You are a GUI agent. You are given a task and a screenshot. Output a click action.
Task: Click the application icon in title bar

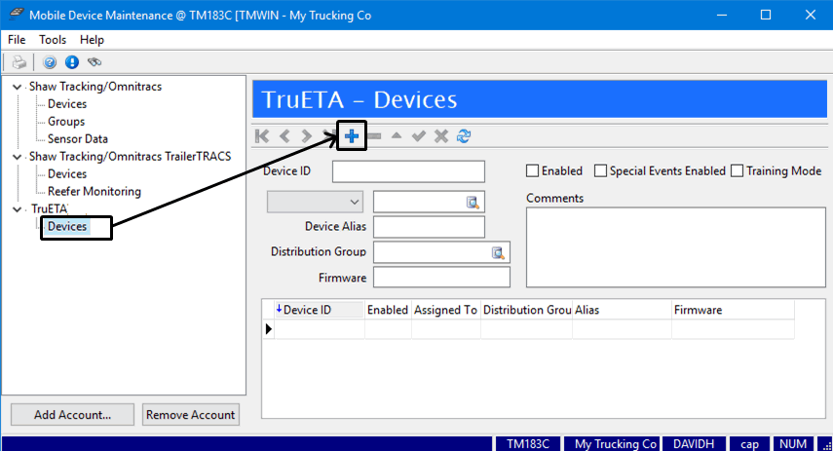point(16,14)
